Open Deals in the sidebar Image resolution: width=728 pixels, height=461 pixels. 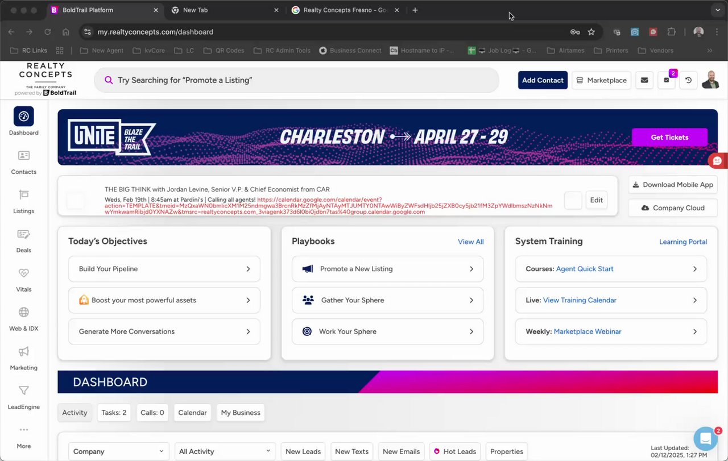click(x=23, y=240)
